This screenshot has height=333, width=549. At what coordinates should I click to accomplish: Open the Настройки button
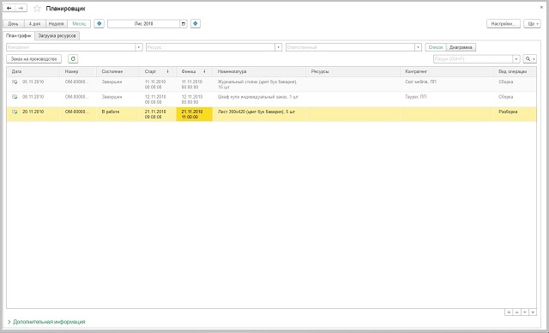pyautogui.click(x=504, y=24)
